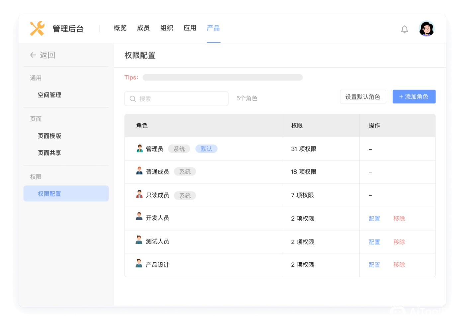This screenshot has width=465, height=326.
Task: Click the 管理员 role avatar icon
Action: point(140,149)
